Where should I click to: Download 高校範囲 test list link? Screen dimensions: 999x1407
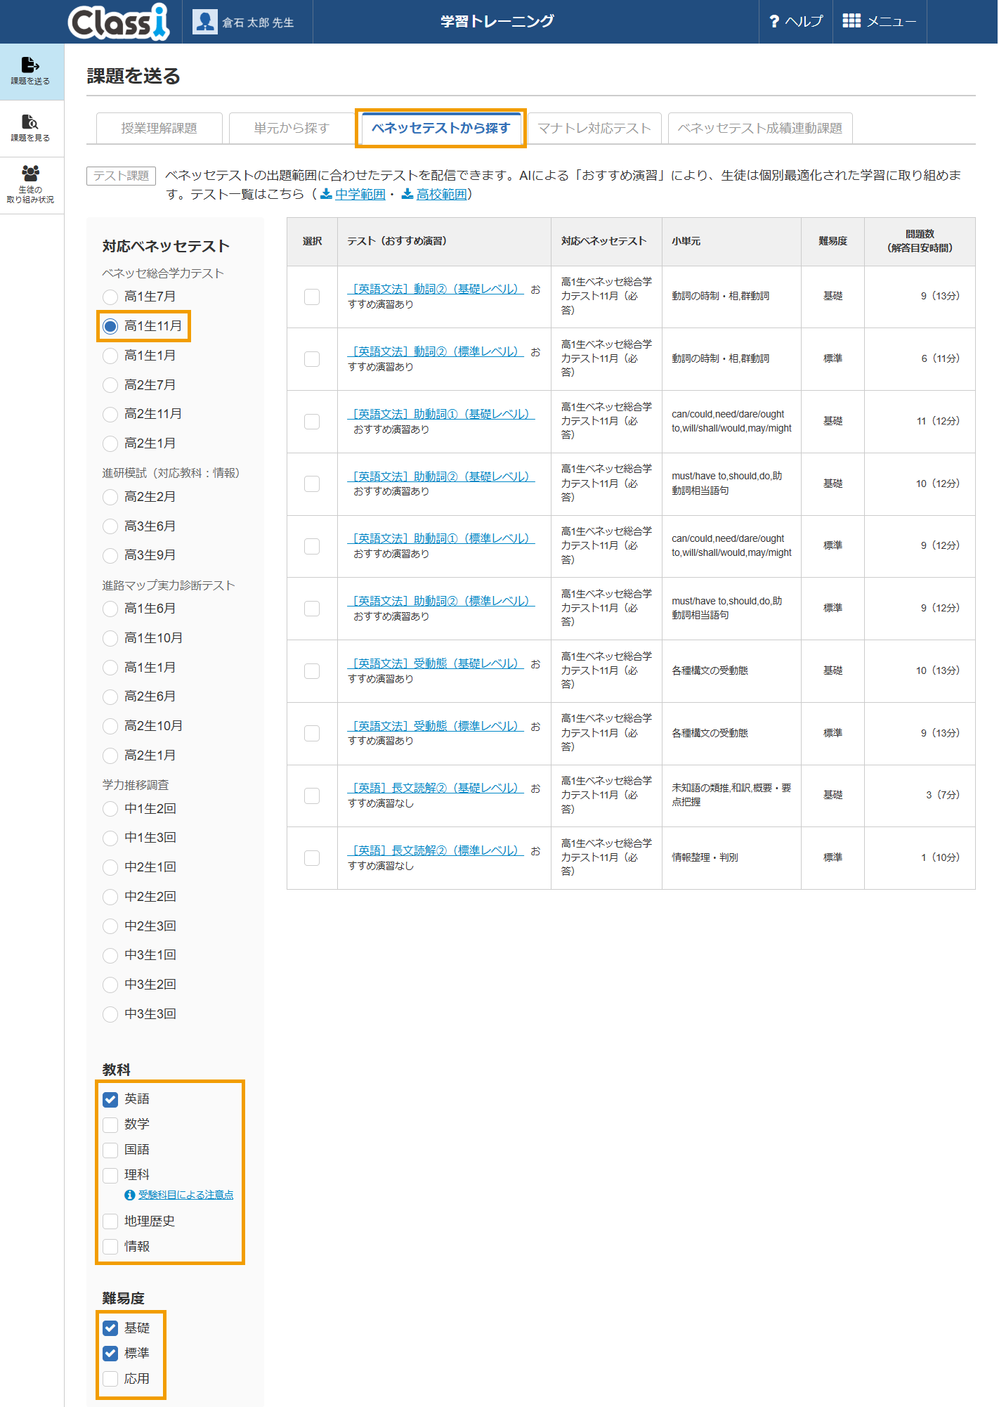coord(441,194)
